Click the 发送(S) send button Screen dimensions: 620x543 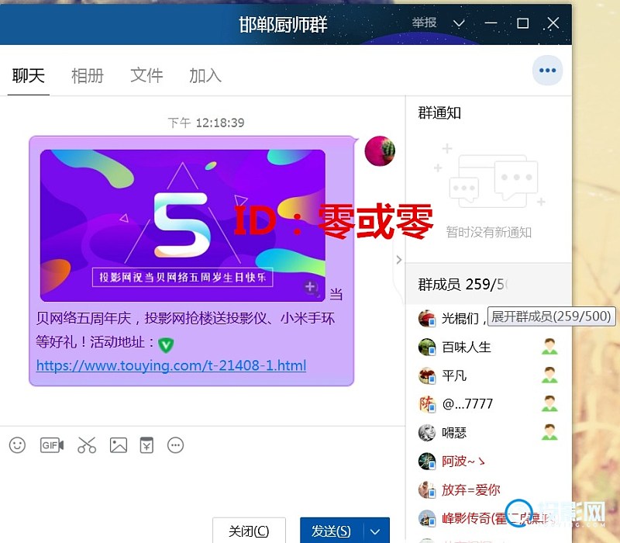(332, 531)
